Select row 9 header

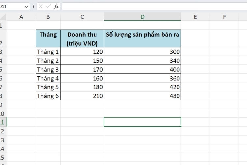(x=3, y=105)
